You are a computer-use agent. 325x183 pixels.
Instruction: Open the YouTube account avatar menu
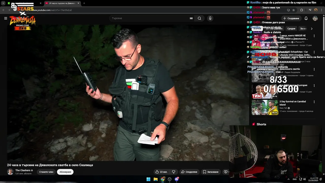pos(315,18)
